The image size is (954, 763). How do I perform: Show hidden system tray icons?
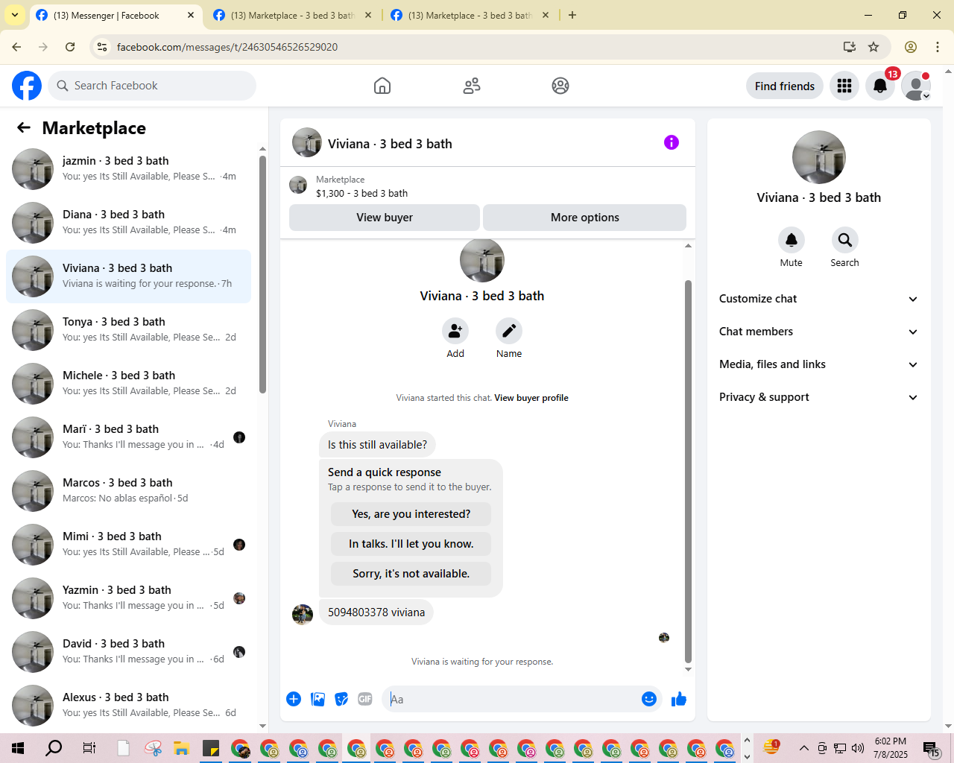point(803,748)
